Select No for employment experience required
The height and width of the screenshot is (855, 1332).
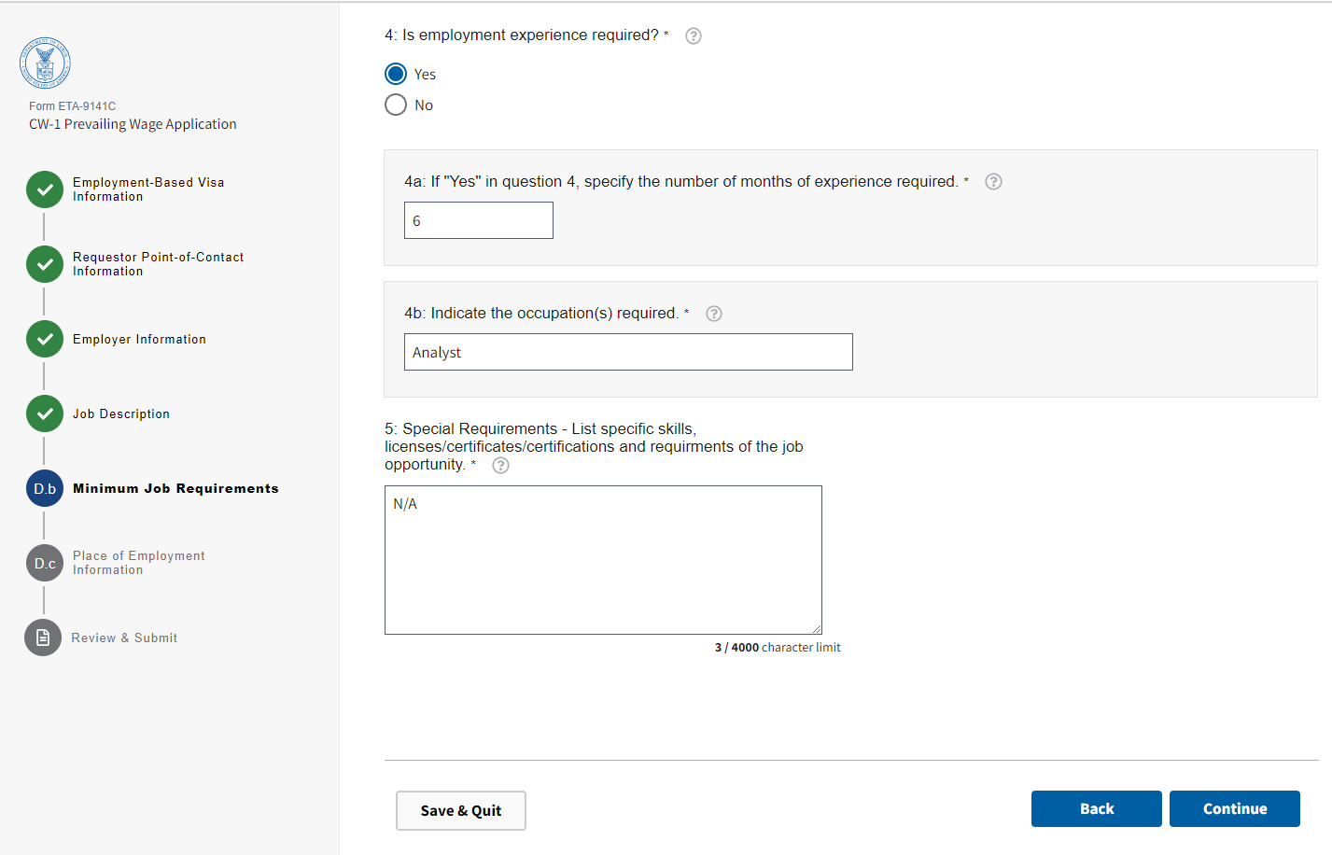click(396, 105)
